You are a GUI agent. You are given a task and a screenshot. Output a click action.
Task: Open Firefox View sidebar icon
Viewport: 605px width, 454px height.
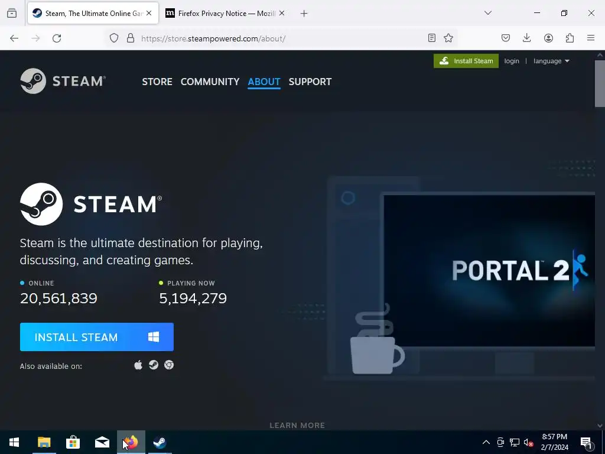12,13
